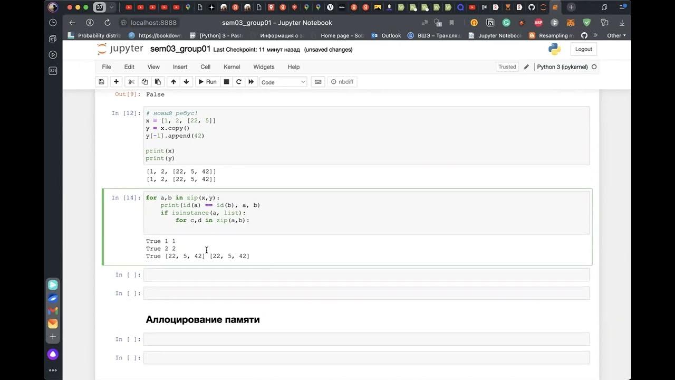The width and height of the screenshot is (675, 380).
Task: Click the MetaMask fox extension icon
Action: (x=571, y=23)
